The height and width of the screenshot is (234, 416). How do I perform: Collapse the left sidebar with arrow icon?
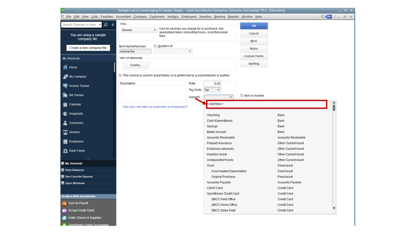pos(113,25)
